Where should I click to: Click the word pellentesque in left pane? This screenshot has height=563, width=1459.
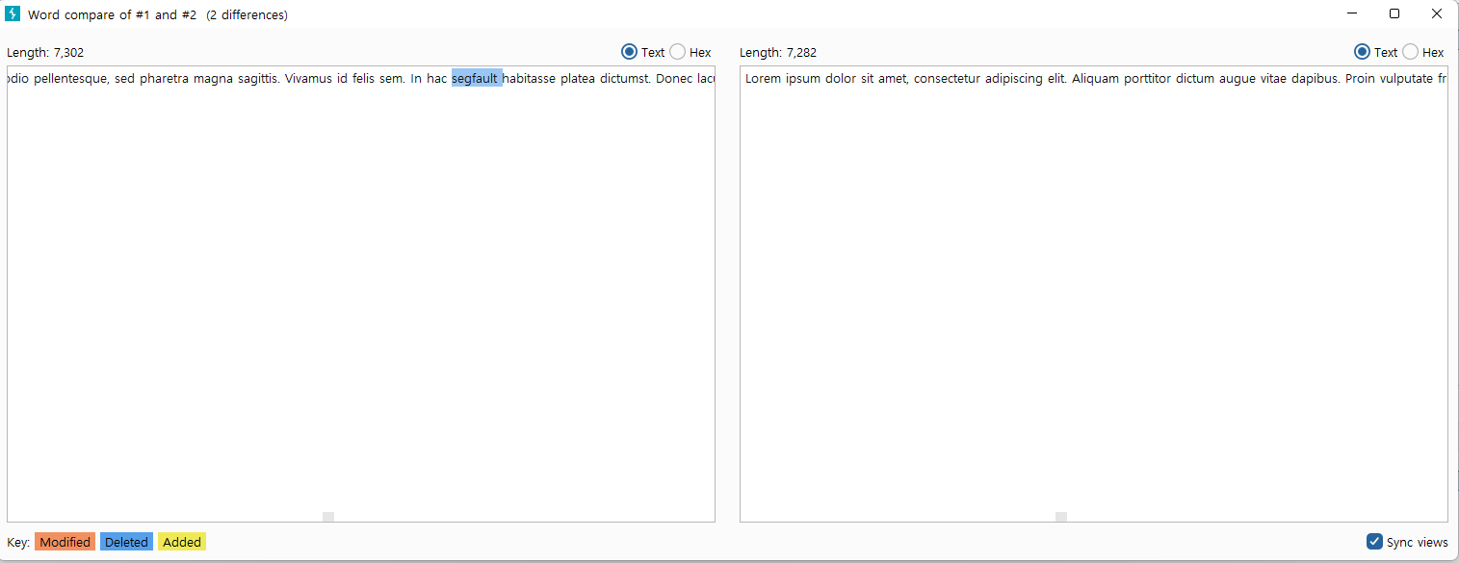(70, 79)
